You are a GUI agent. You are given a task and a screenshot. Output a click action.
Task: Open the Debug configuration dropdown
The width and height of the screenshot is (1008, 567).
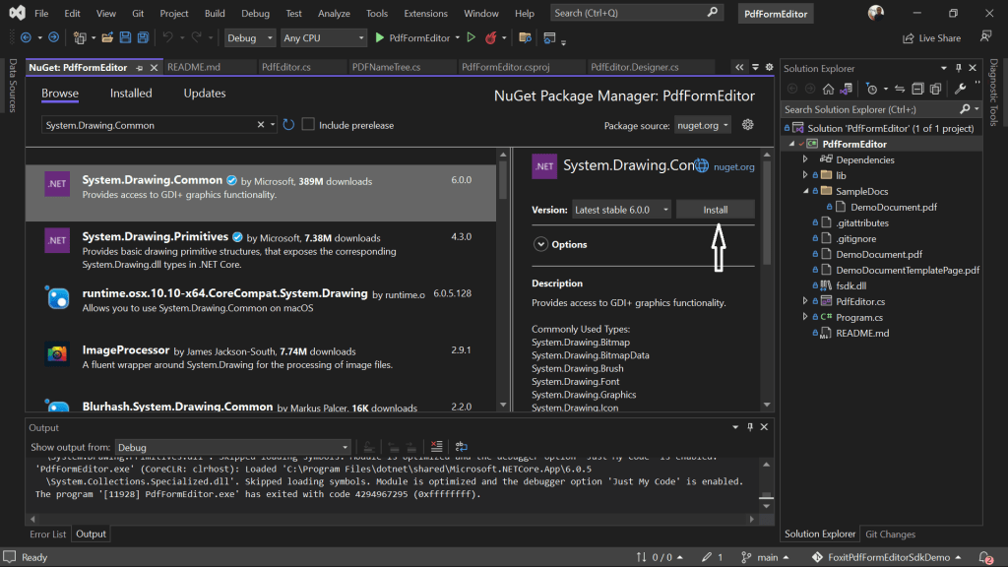pos(249,38)
